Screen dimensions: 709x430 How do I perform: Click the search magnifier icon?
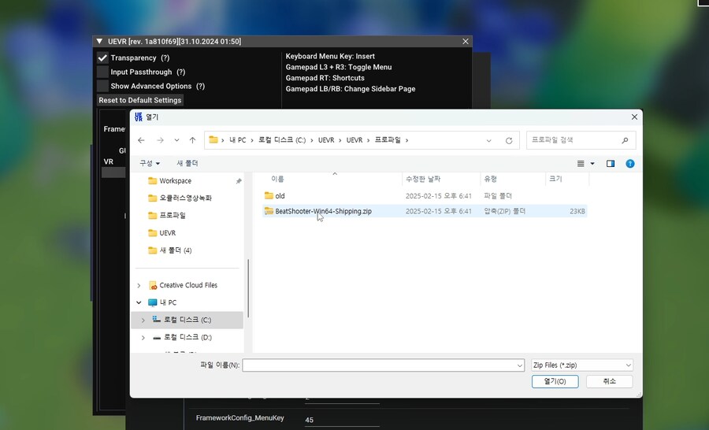point(625,141)
